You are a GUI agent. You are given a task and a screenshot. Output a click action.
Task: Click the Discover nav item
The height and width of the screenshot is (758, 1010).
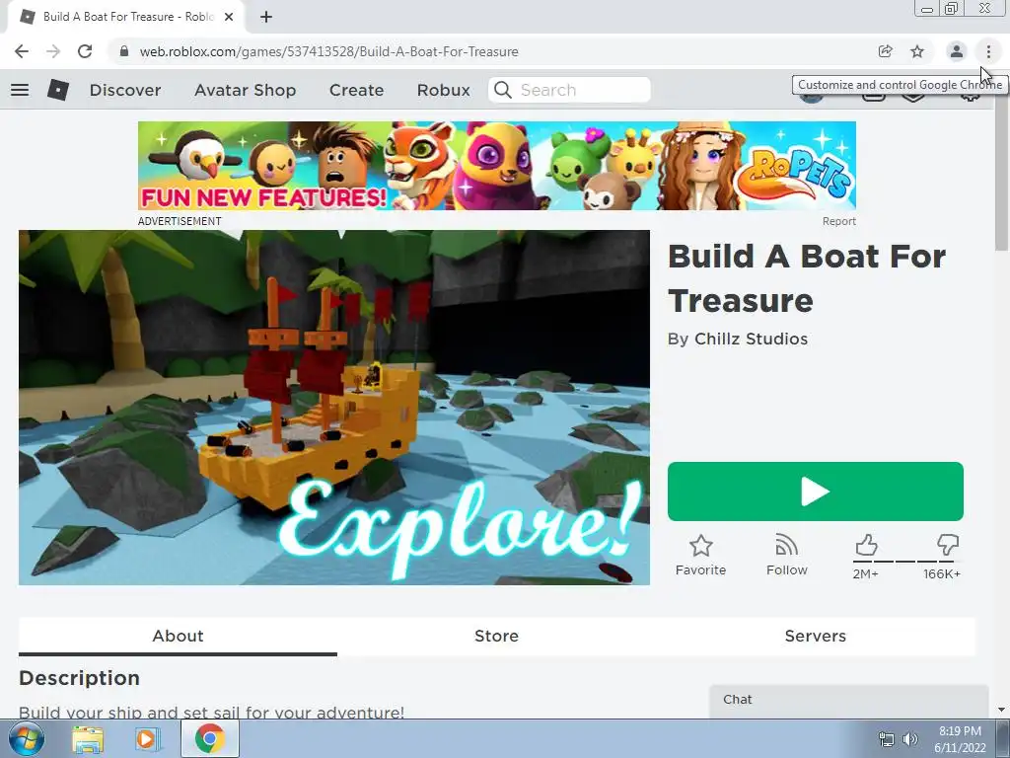pyautogui.click(x=125, y=90)
